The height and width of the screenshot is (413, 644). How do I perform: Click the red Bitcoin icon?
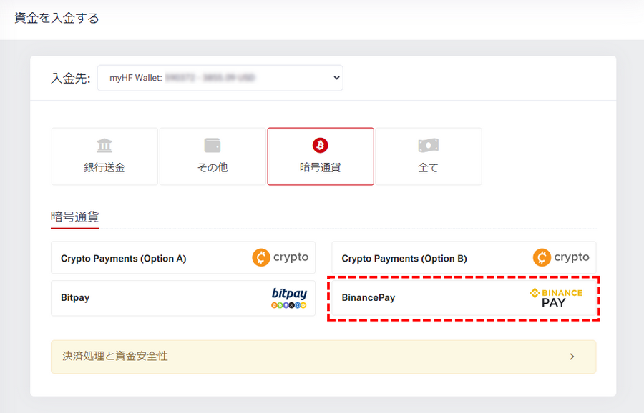pos(321,145)
